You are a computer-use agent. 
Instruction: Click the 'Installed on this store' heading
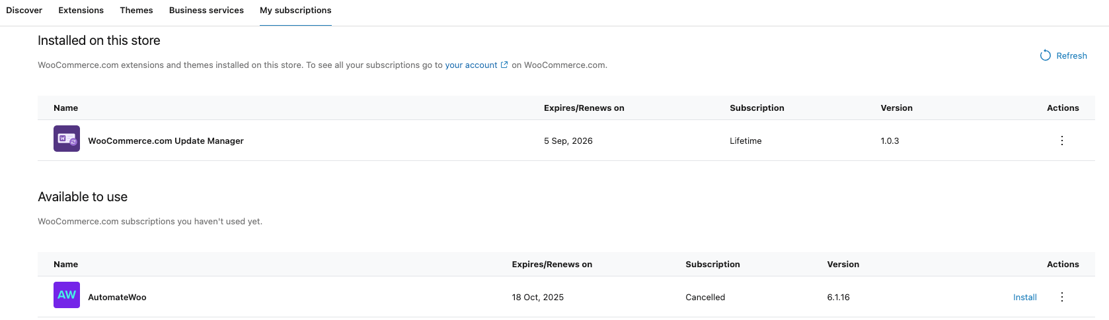point(99,40)
